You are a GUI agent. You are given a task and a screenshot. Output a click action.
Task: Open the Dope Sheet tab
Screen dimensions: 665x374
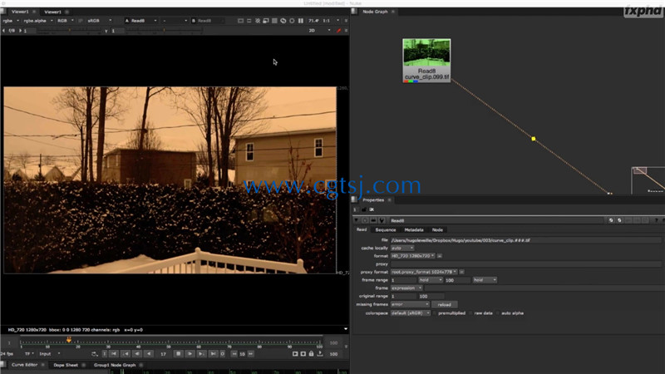pyautogui.click(x=66, y=365)
